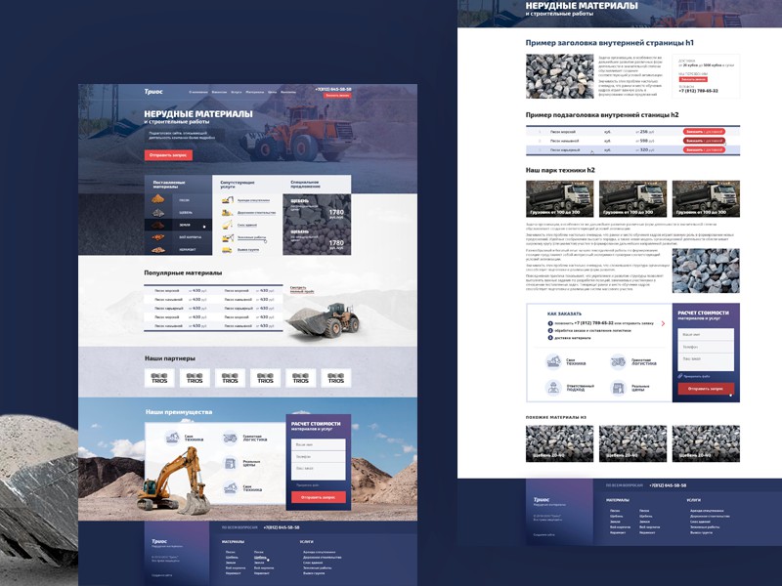Image resolution: width=782 pixels, height=586 pixels.
Task: Click the phone number in the right page delivery box
Action: coord(698,91)
